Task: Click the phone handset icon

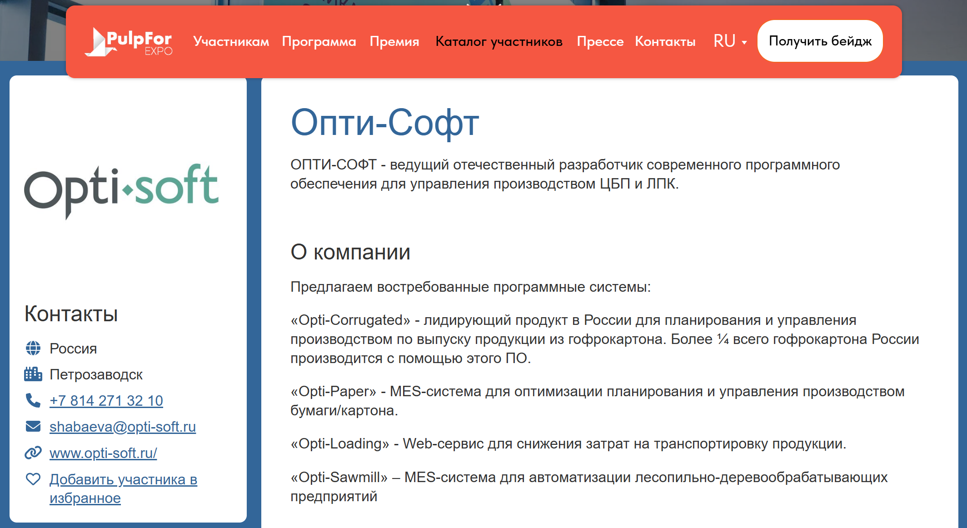Action: click(x=33, y=400)
